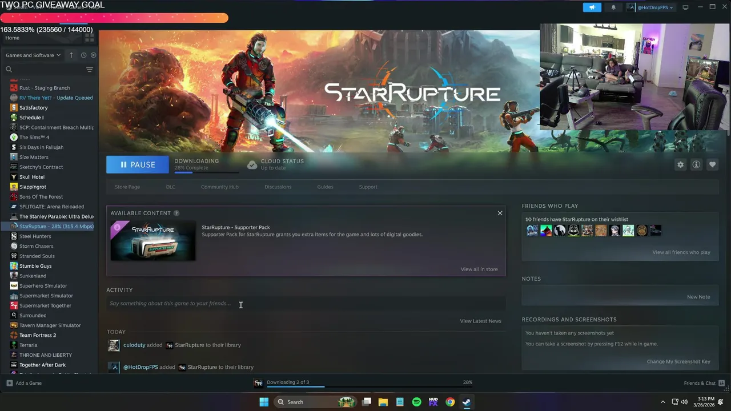Open the Guides tab
Image resolution: width=731 pixels, height=411 pixels.
tap(325, 187)
